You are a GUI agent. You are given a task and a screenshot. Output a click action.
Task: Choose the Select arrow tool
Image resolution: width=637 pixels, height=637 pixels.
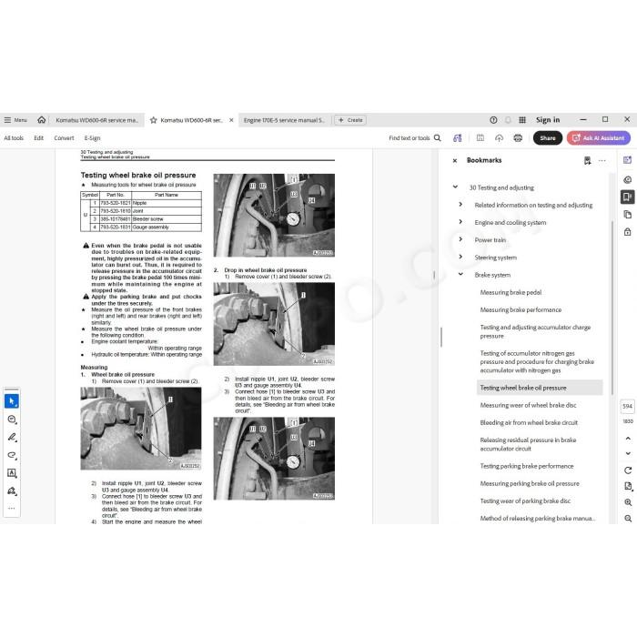tap(12, 401)
